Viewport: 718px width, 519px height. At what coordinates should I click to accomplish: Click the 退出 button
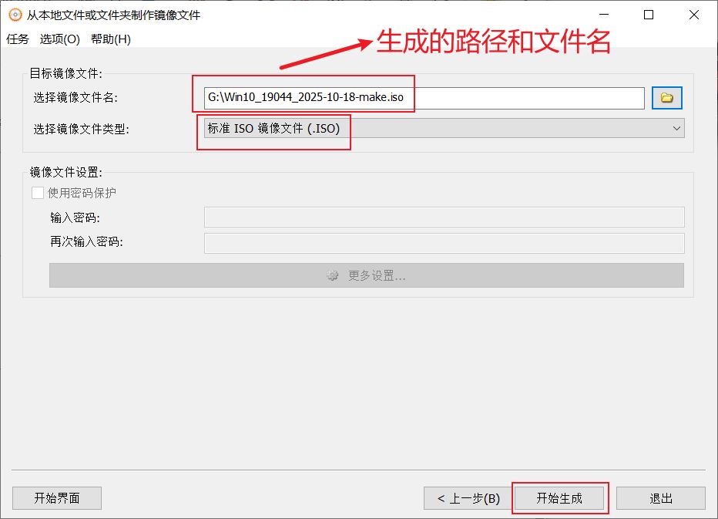[x=660, y=498]
